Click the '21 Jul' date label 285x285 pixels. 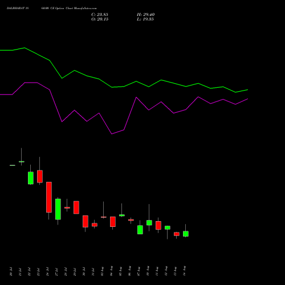click(x=20, y=272)
